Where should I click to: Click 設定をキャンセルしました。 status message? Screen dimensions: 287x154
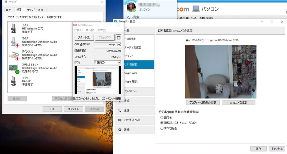87,99
